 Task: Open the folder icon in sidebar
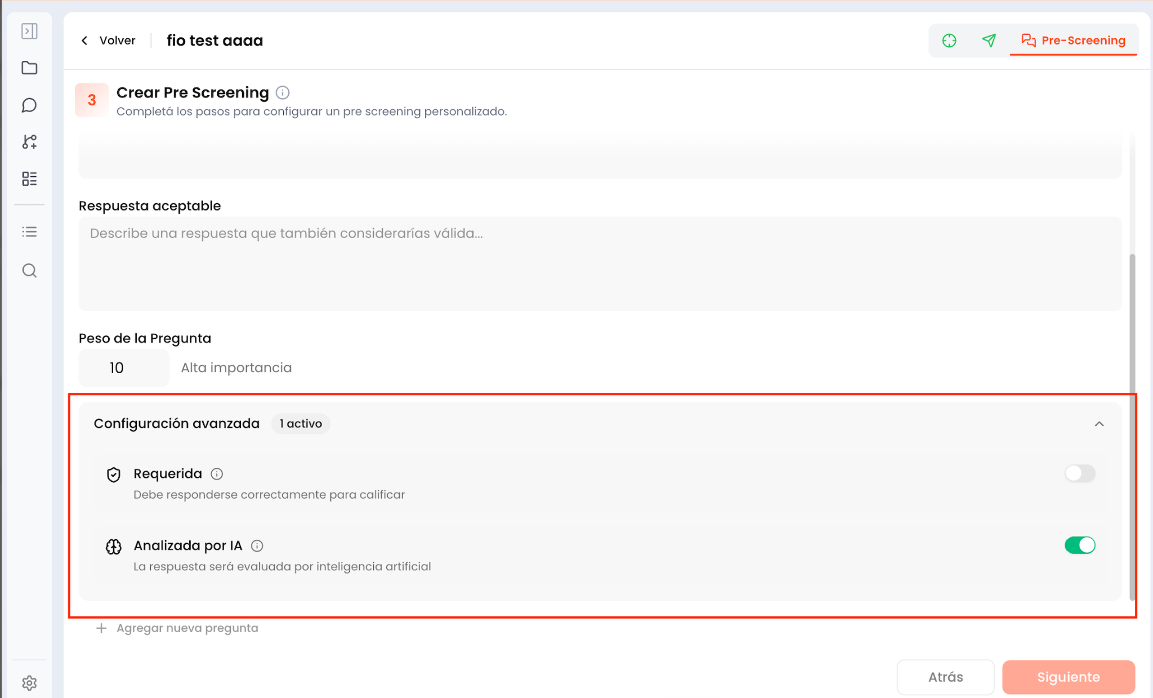click(29, 68)
